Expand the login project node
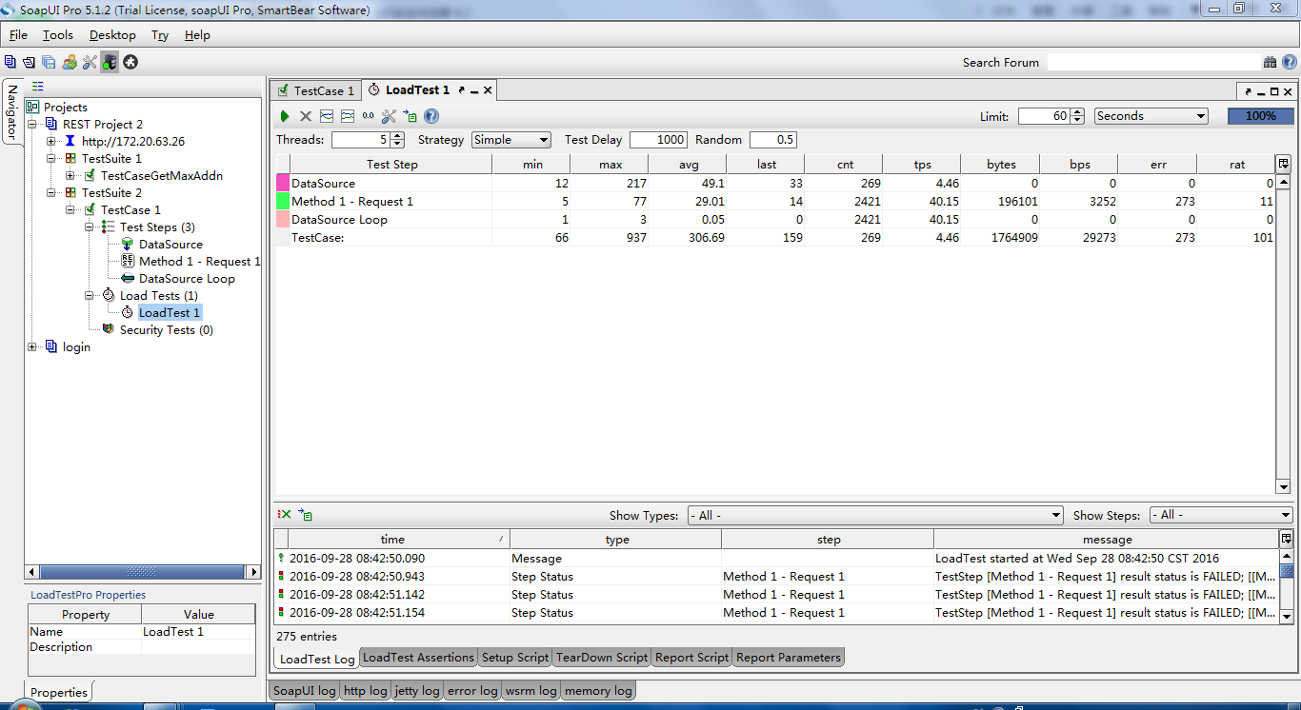The width and height of the screenshot is (1301, 710). click(x=33, y=346)
